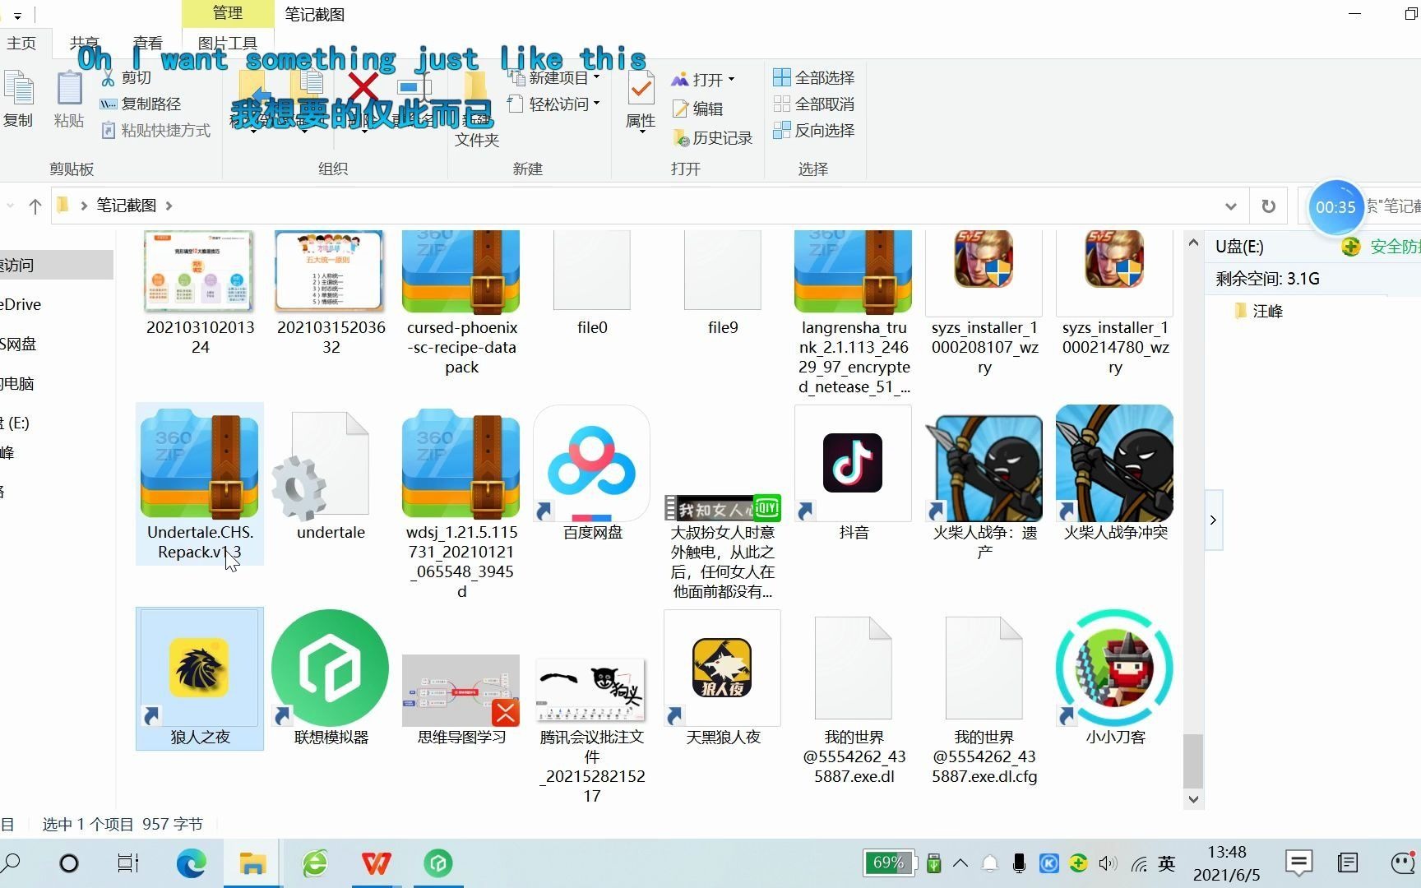The height and width of the screenshot is (888, 1421).
Task: Open the 天黑狼人夜 shortcut
Action: pyautogui.click(x=723, y=678)
